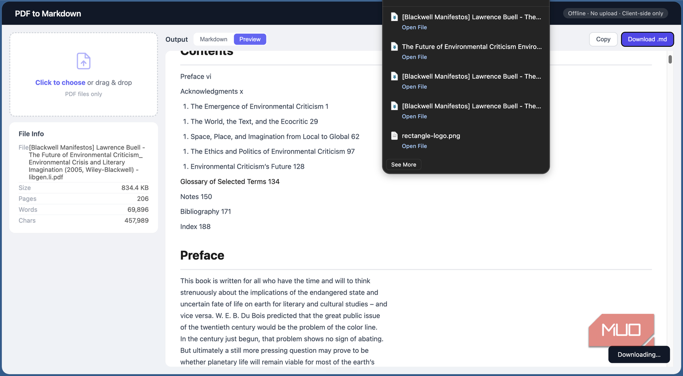Click the 'Bibliography 171' contents line
Screen dimensions: 683x376
tap(206, 211)
